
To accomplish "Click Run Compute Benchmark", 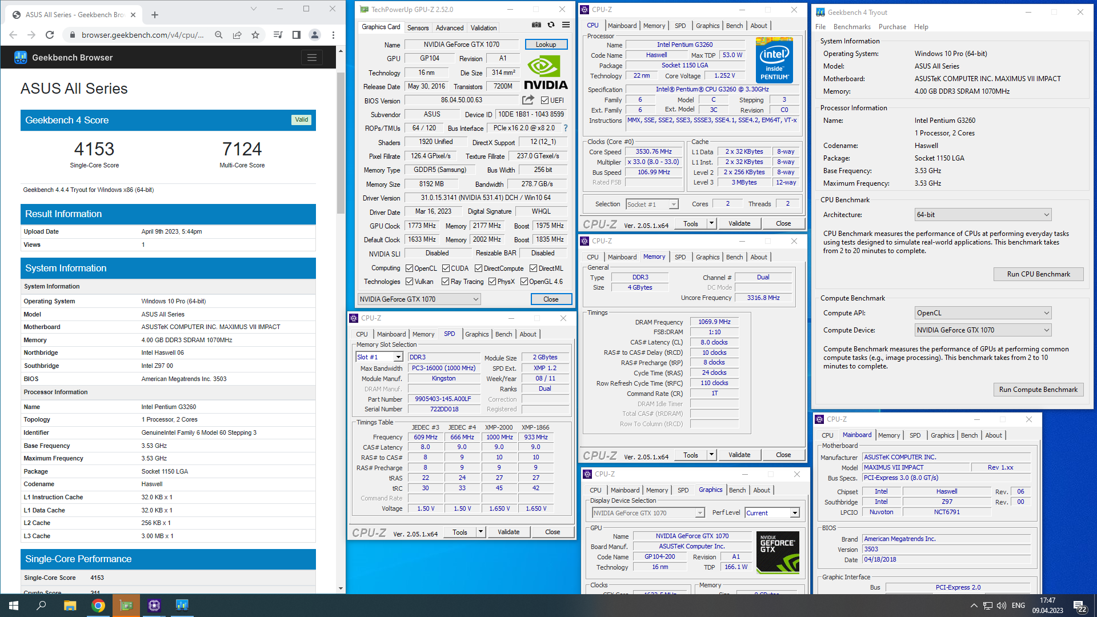I will coord(1038,390).
